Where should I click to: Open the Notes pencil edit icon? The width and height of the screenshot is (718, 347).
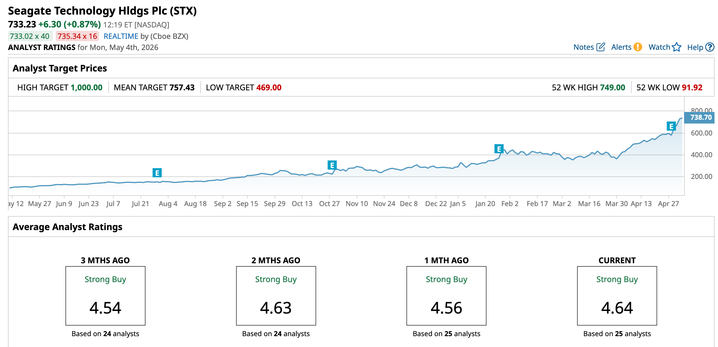click(601, 47)
